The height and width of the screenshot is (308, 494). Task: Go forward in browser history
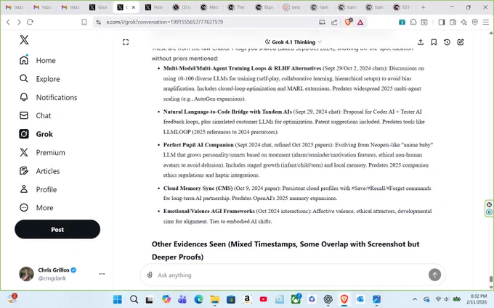[19, 22]
